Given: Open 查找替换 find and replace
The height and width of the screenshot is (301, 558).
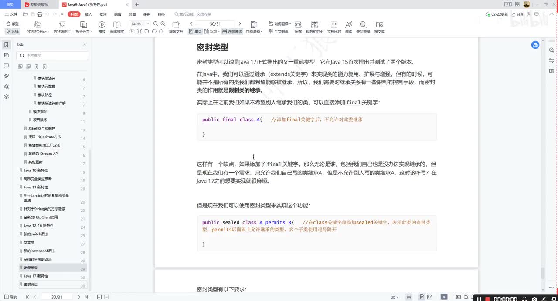Looking at the screenshot, I should click(x=363, y=27).
